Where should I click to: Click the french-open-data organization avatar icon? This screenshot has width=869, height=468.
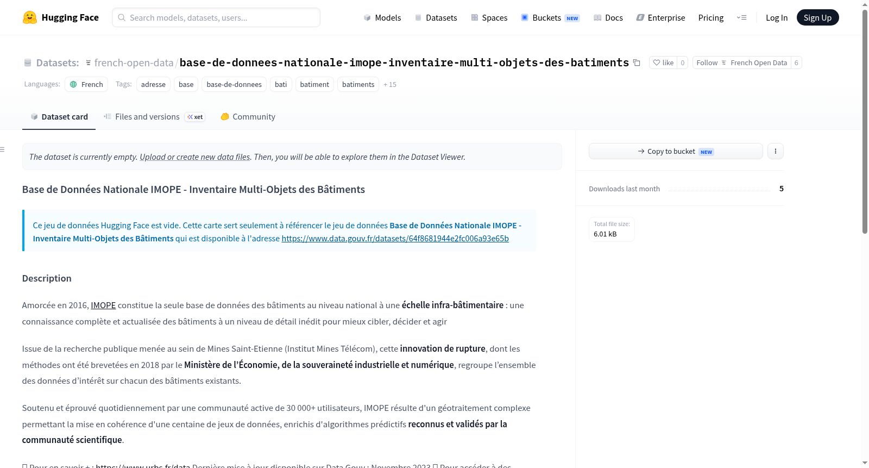pos(89,63)
